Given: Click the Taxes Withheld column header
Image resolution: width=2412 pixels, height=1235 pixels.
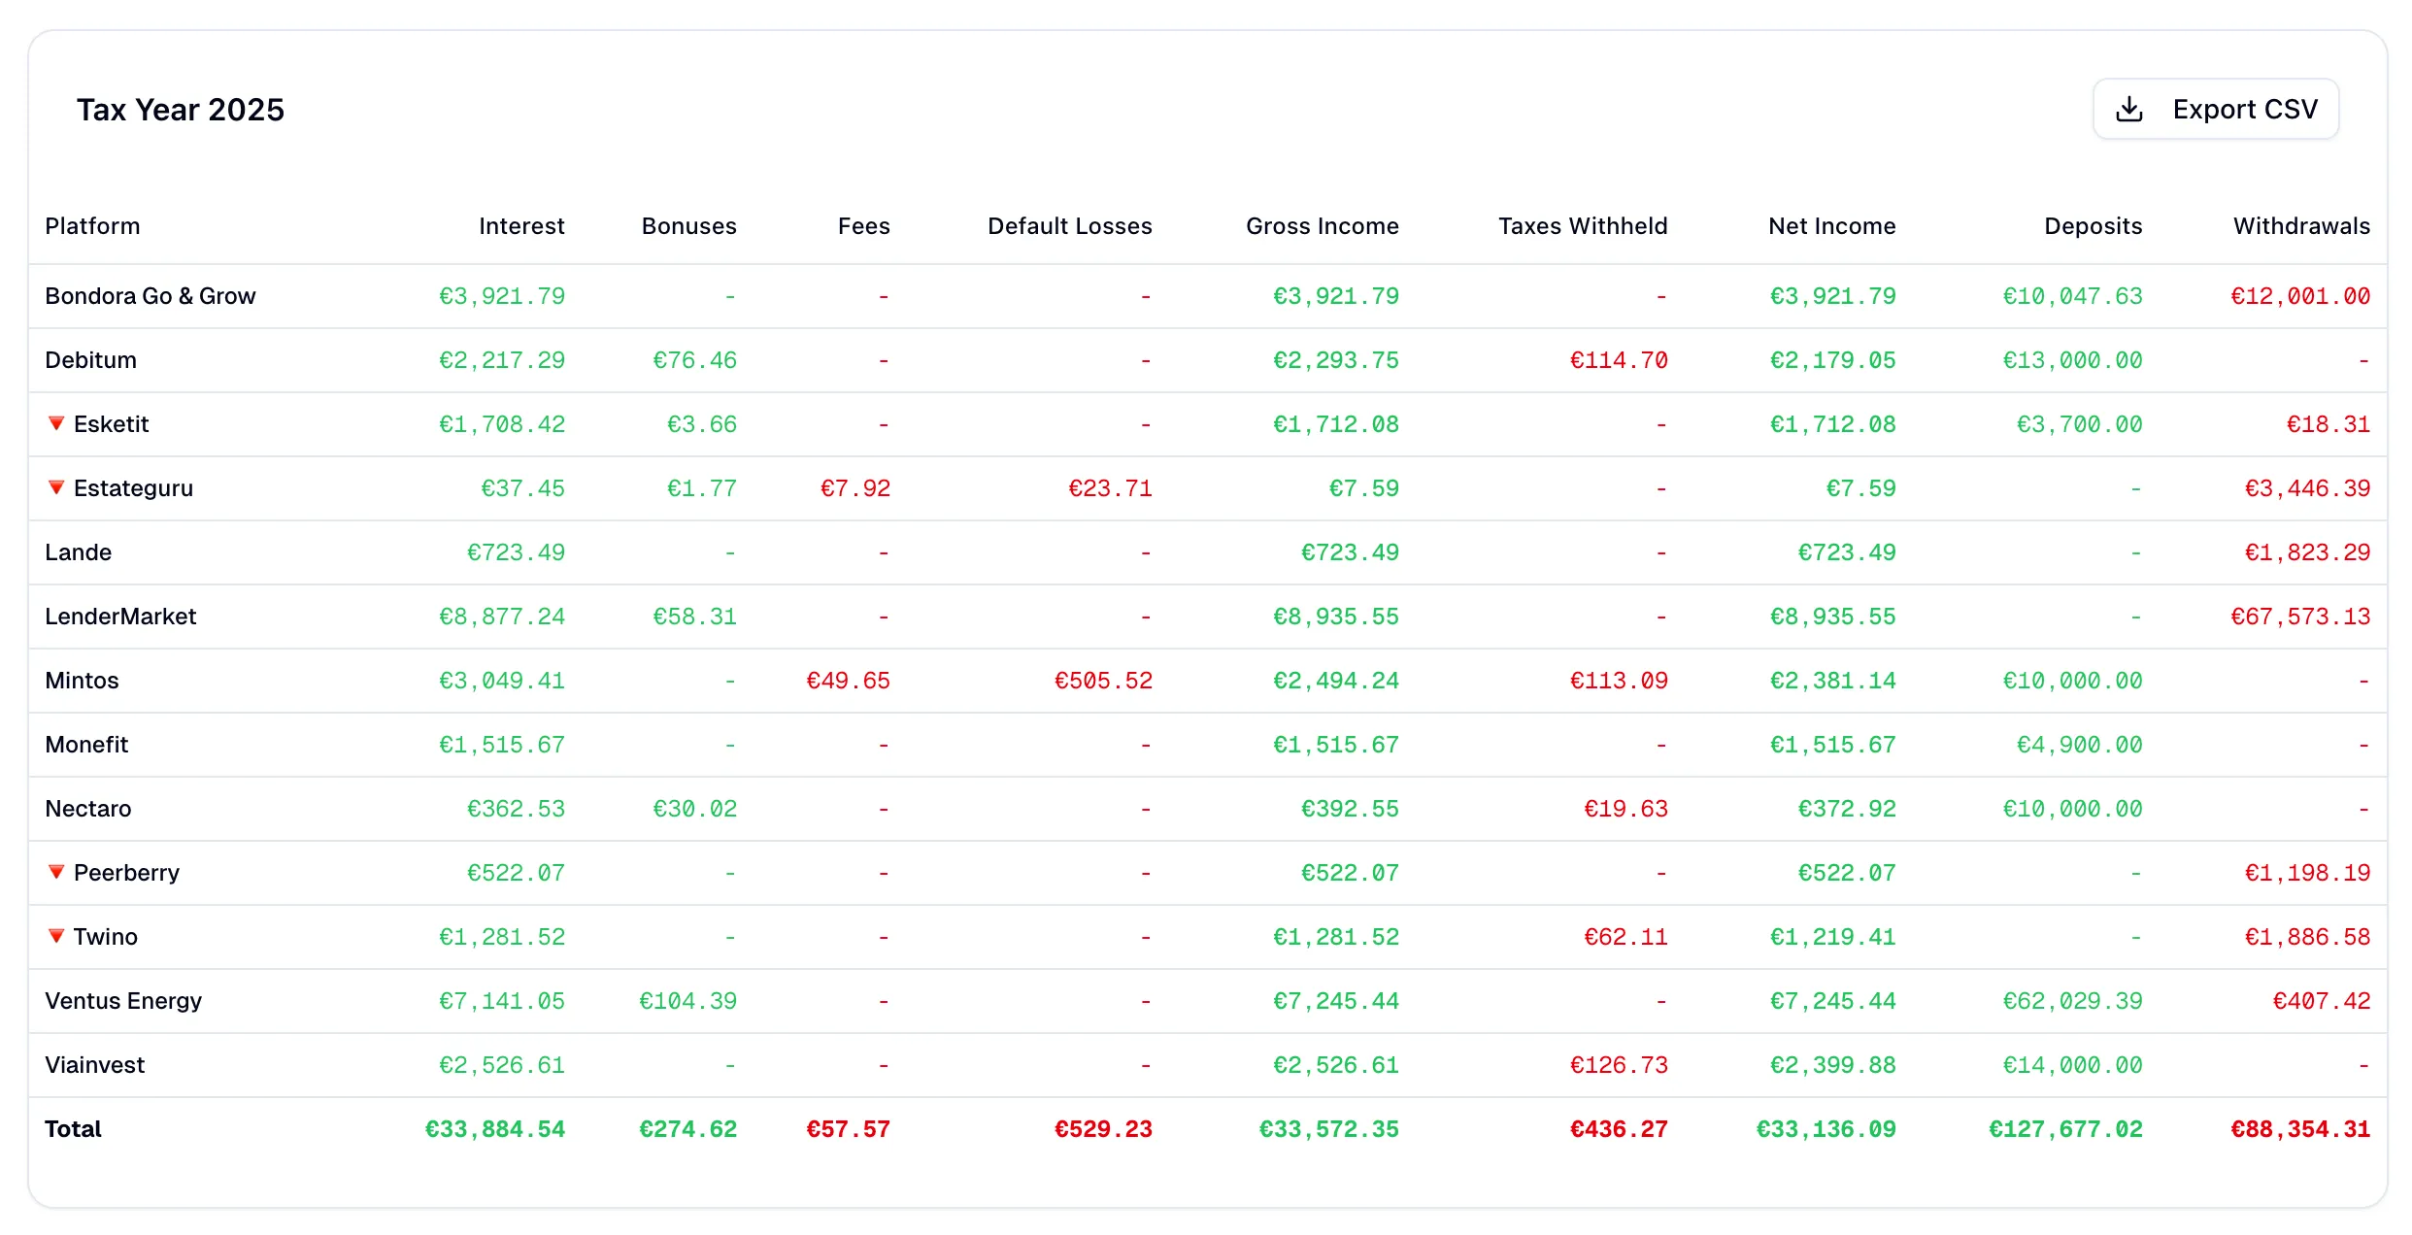Looking at the screenshot, I should pyautogui.click(x=1582, y=225).
